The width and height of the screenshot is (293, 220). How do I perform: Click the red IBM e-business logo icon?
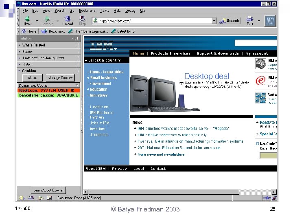(x=260, y=80)
